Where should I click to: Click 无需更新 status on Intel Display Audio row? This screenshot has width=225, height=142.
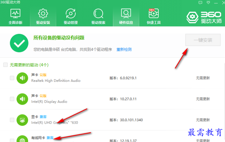(x=203, y=99)
